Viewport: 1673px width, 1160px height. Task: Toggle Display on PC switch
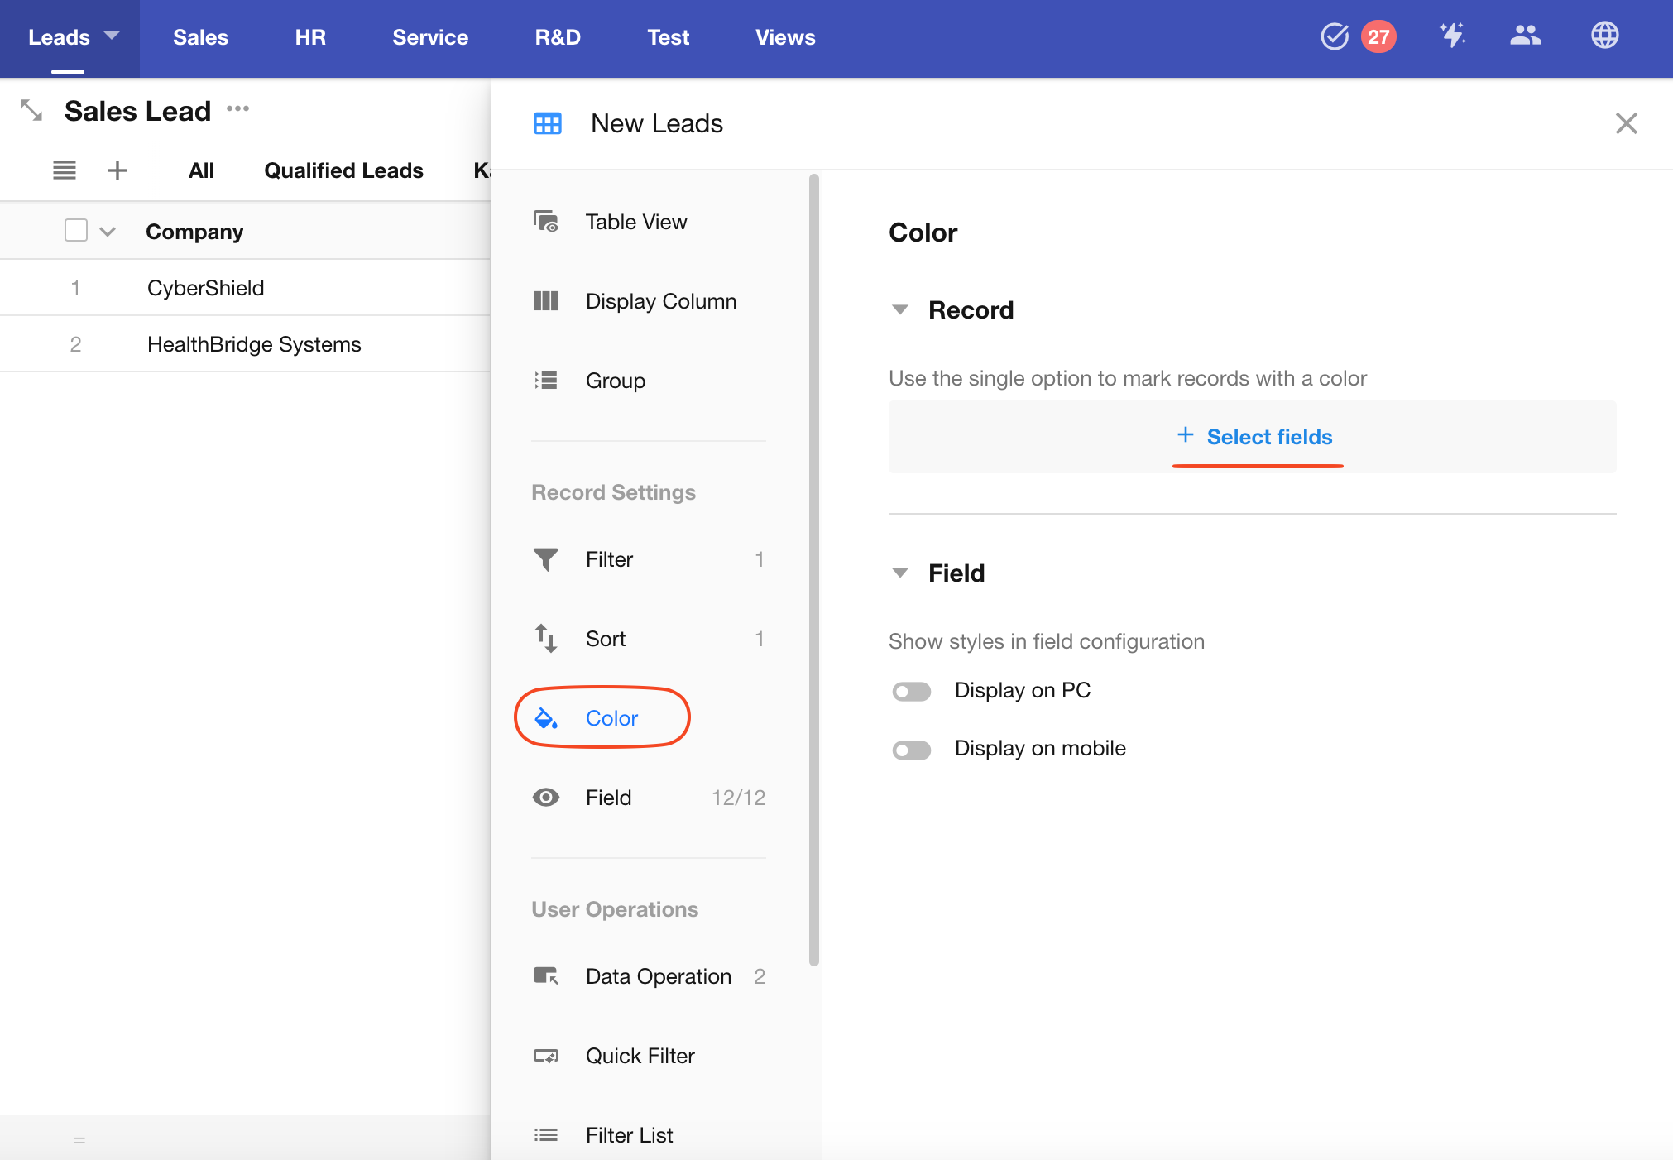(911, 691)
